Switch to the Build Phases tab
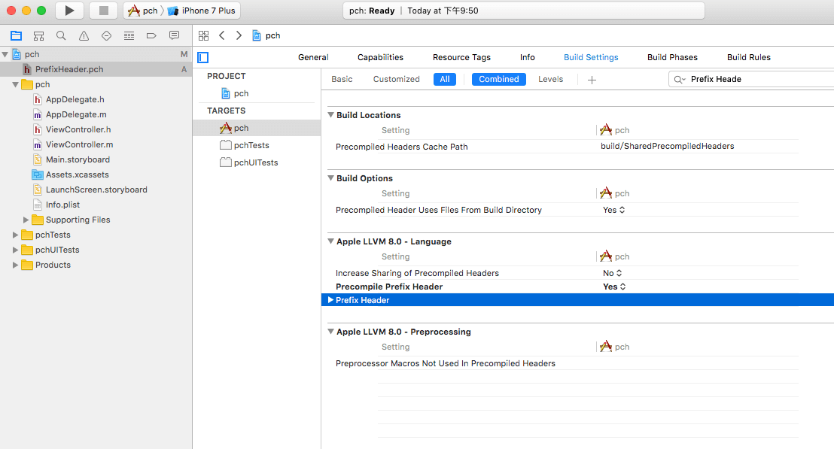Image resolution: width=834 pixels, height=449 pixels. [x=672, y=57]
